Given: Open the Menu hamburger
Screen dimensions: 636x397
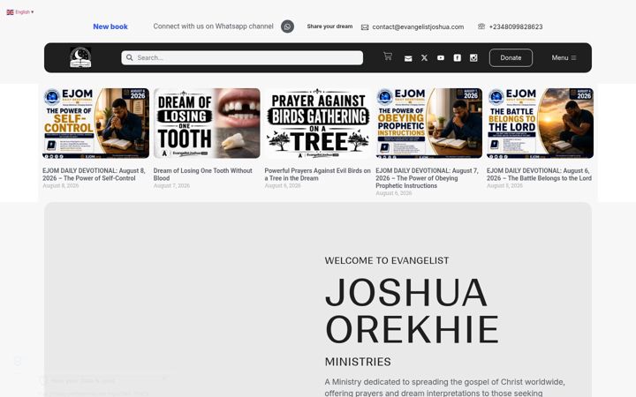Looking at the screenshot, I should click(x=564, y=57).
